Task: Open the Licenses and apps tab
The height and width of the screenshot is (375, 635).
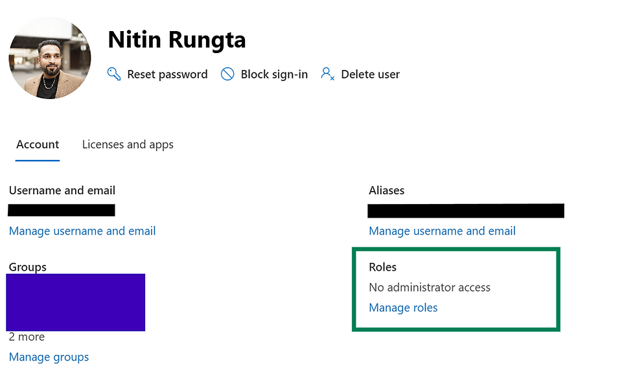Action: click(x=128, y=144)
